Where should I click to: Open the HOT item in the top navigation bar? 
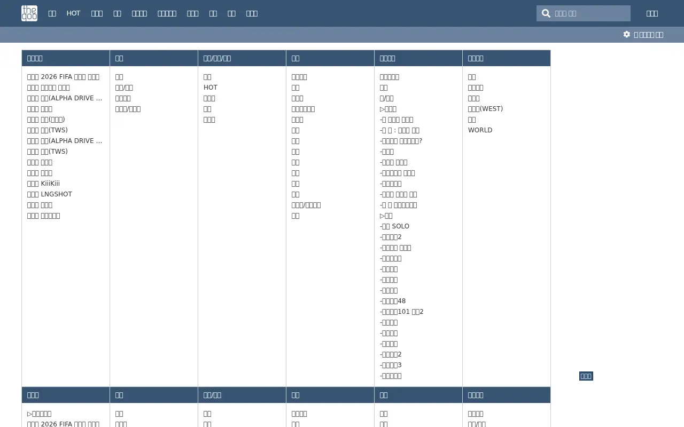[x=73, y=13]
